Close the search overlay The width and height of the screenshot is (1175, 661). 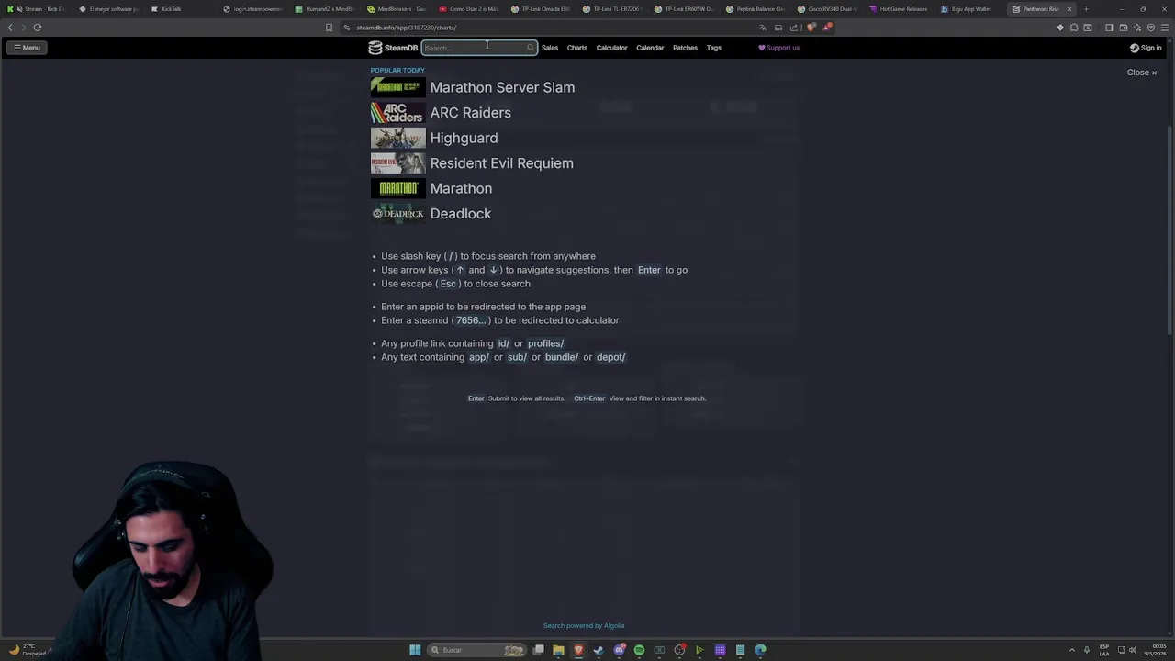click(x=1142, y=73)
